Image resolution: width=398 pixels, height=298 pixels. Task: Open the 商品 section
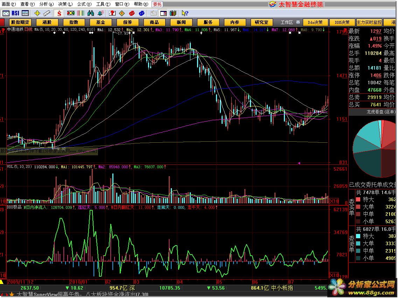point(154,22)
